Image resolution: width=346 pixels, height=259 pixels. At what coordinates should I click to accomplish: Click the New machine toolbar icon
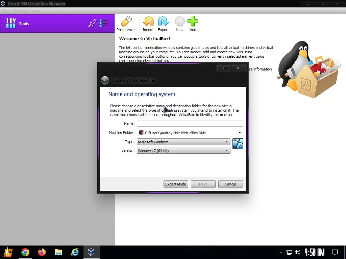(180, 24)
